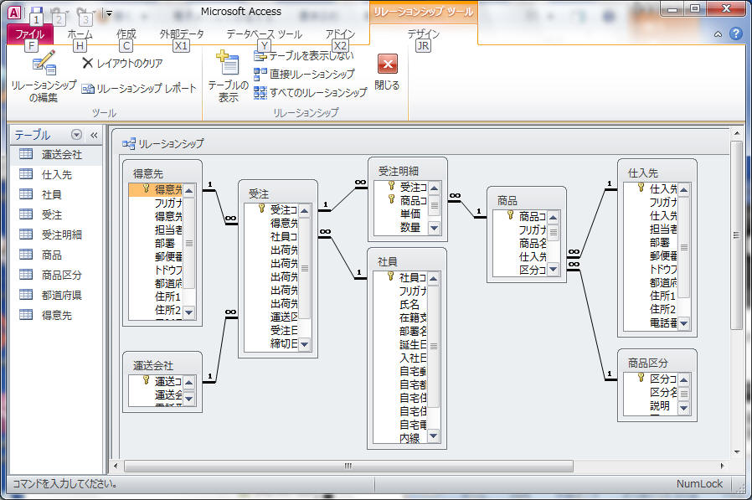Select the 受注明細 table in navigation pane

[x=56, y=235]
